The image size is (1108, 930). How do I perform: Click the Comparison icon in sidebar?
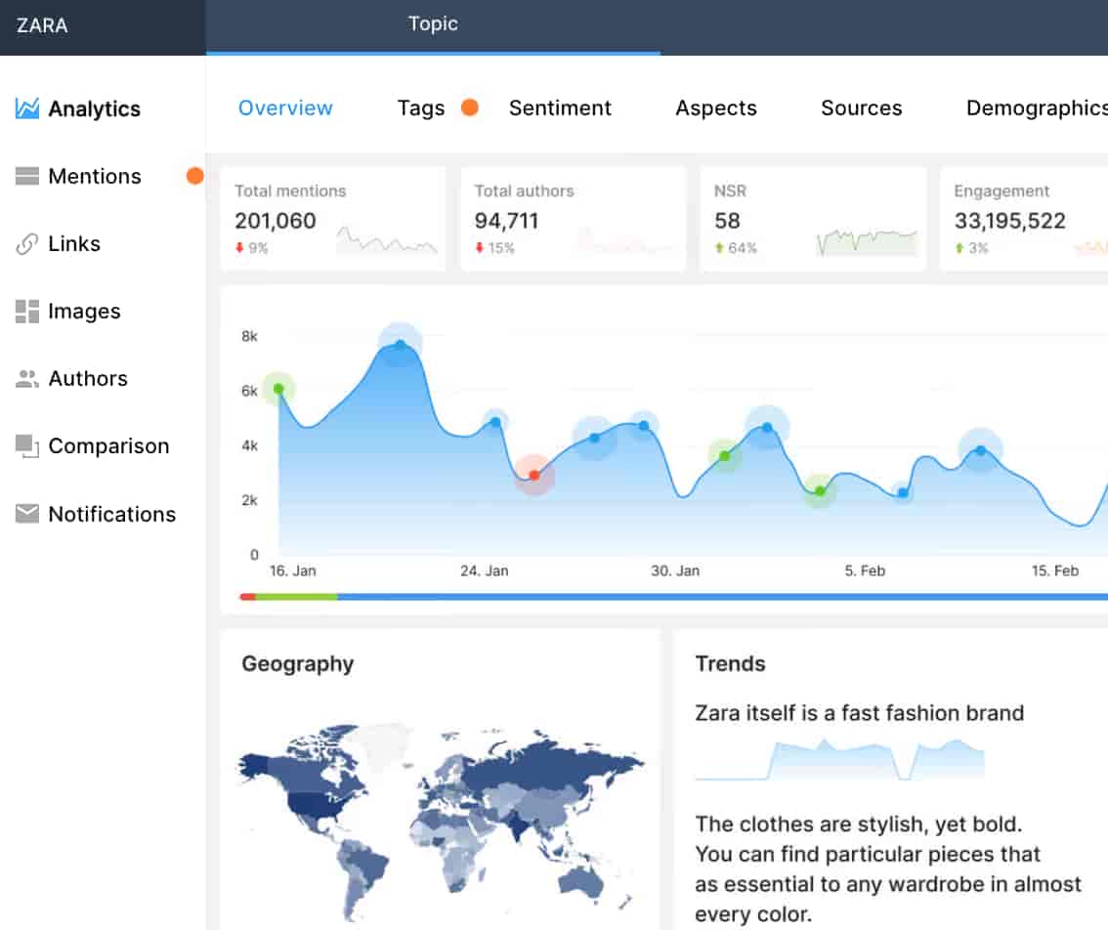26,445
